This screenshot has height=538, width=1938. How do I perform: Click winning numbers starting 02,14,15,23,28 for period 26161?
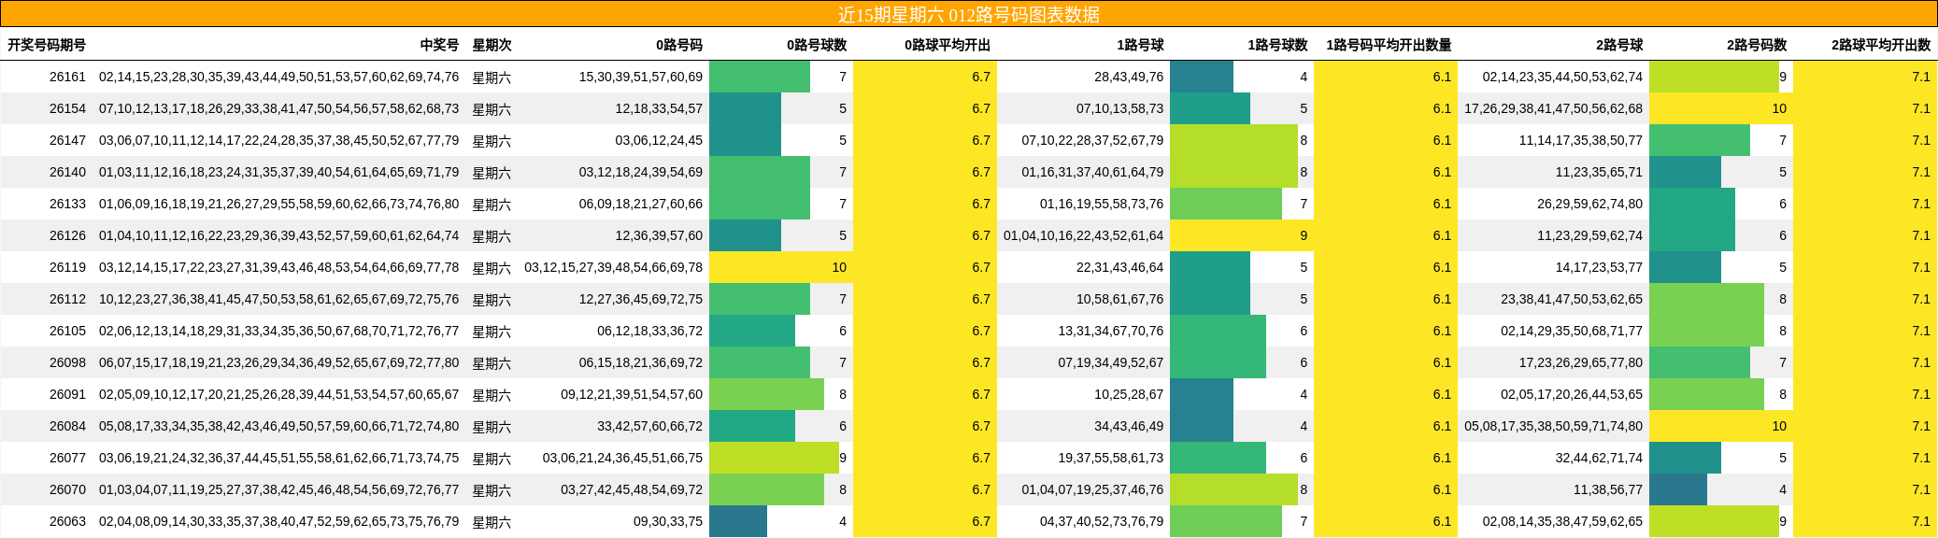click(278, 77)
